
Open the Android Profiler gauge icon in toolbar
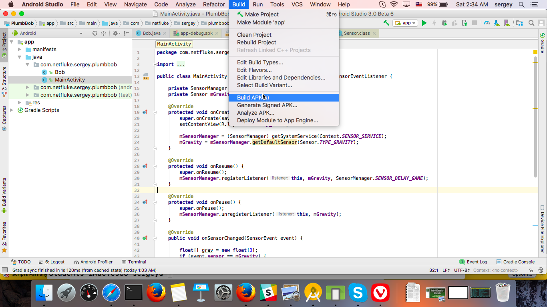pos(487,23)
